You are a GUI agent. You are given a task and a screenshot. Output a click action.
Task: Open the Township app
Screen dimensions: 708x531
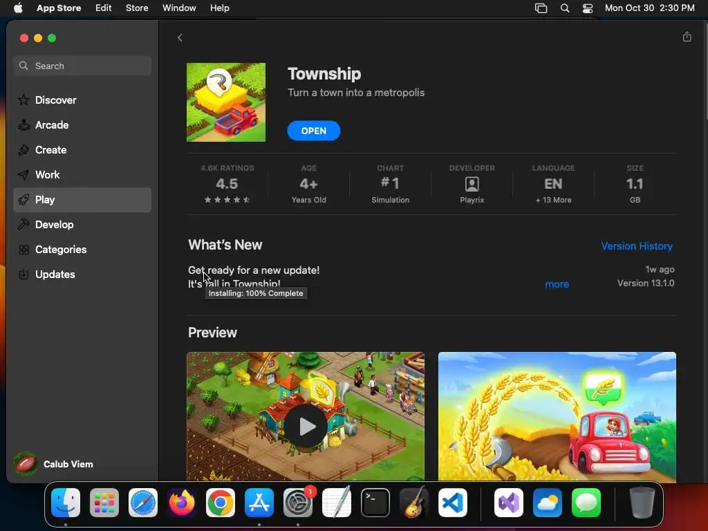pyautogui.click(x=313, y=131)
